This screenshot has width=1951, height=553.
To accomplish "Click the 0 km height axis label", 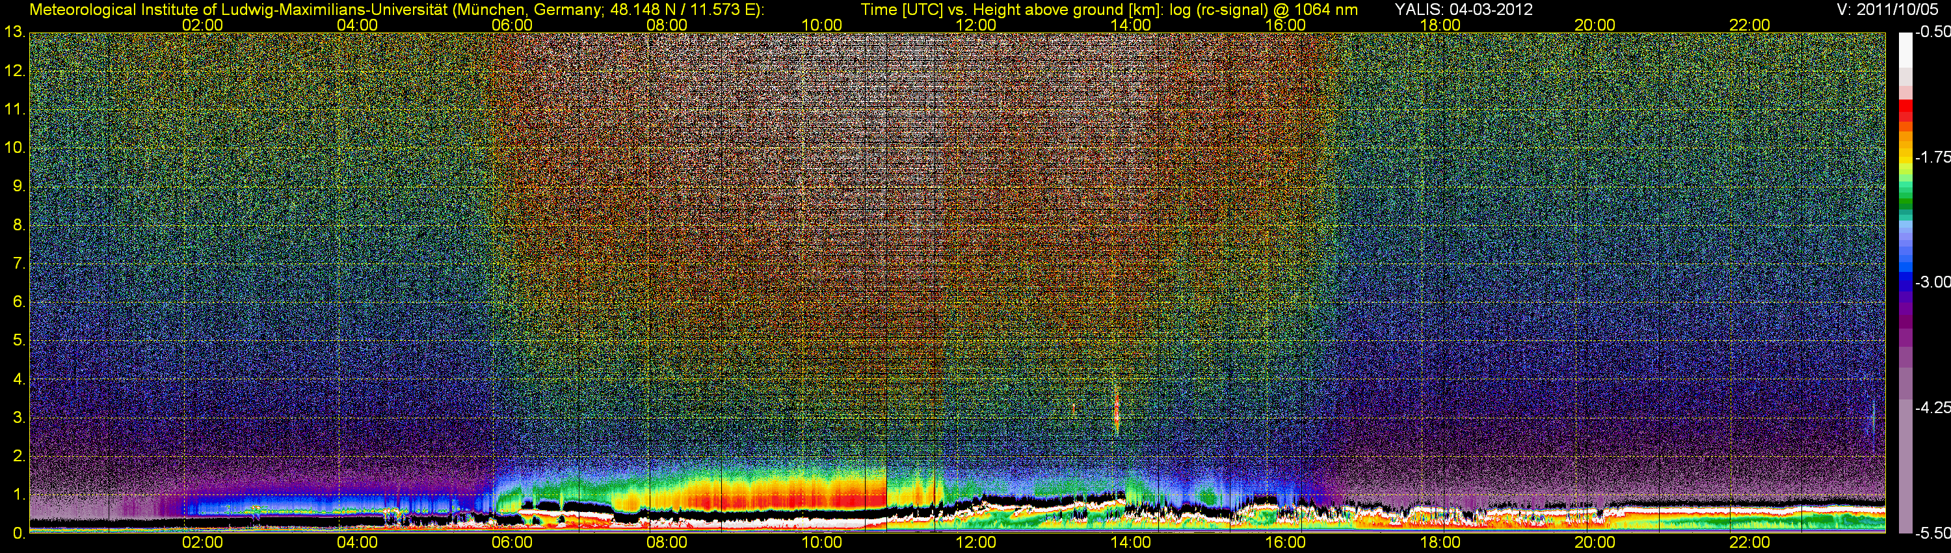I will tap(18, 533).
